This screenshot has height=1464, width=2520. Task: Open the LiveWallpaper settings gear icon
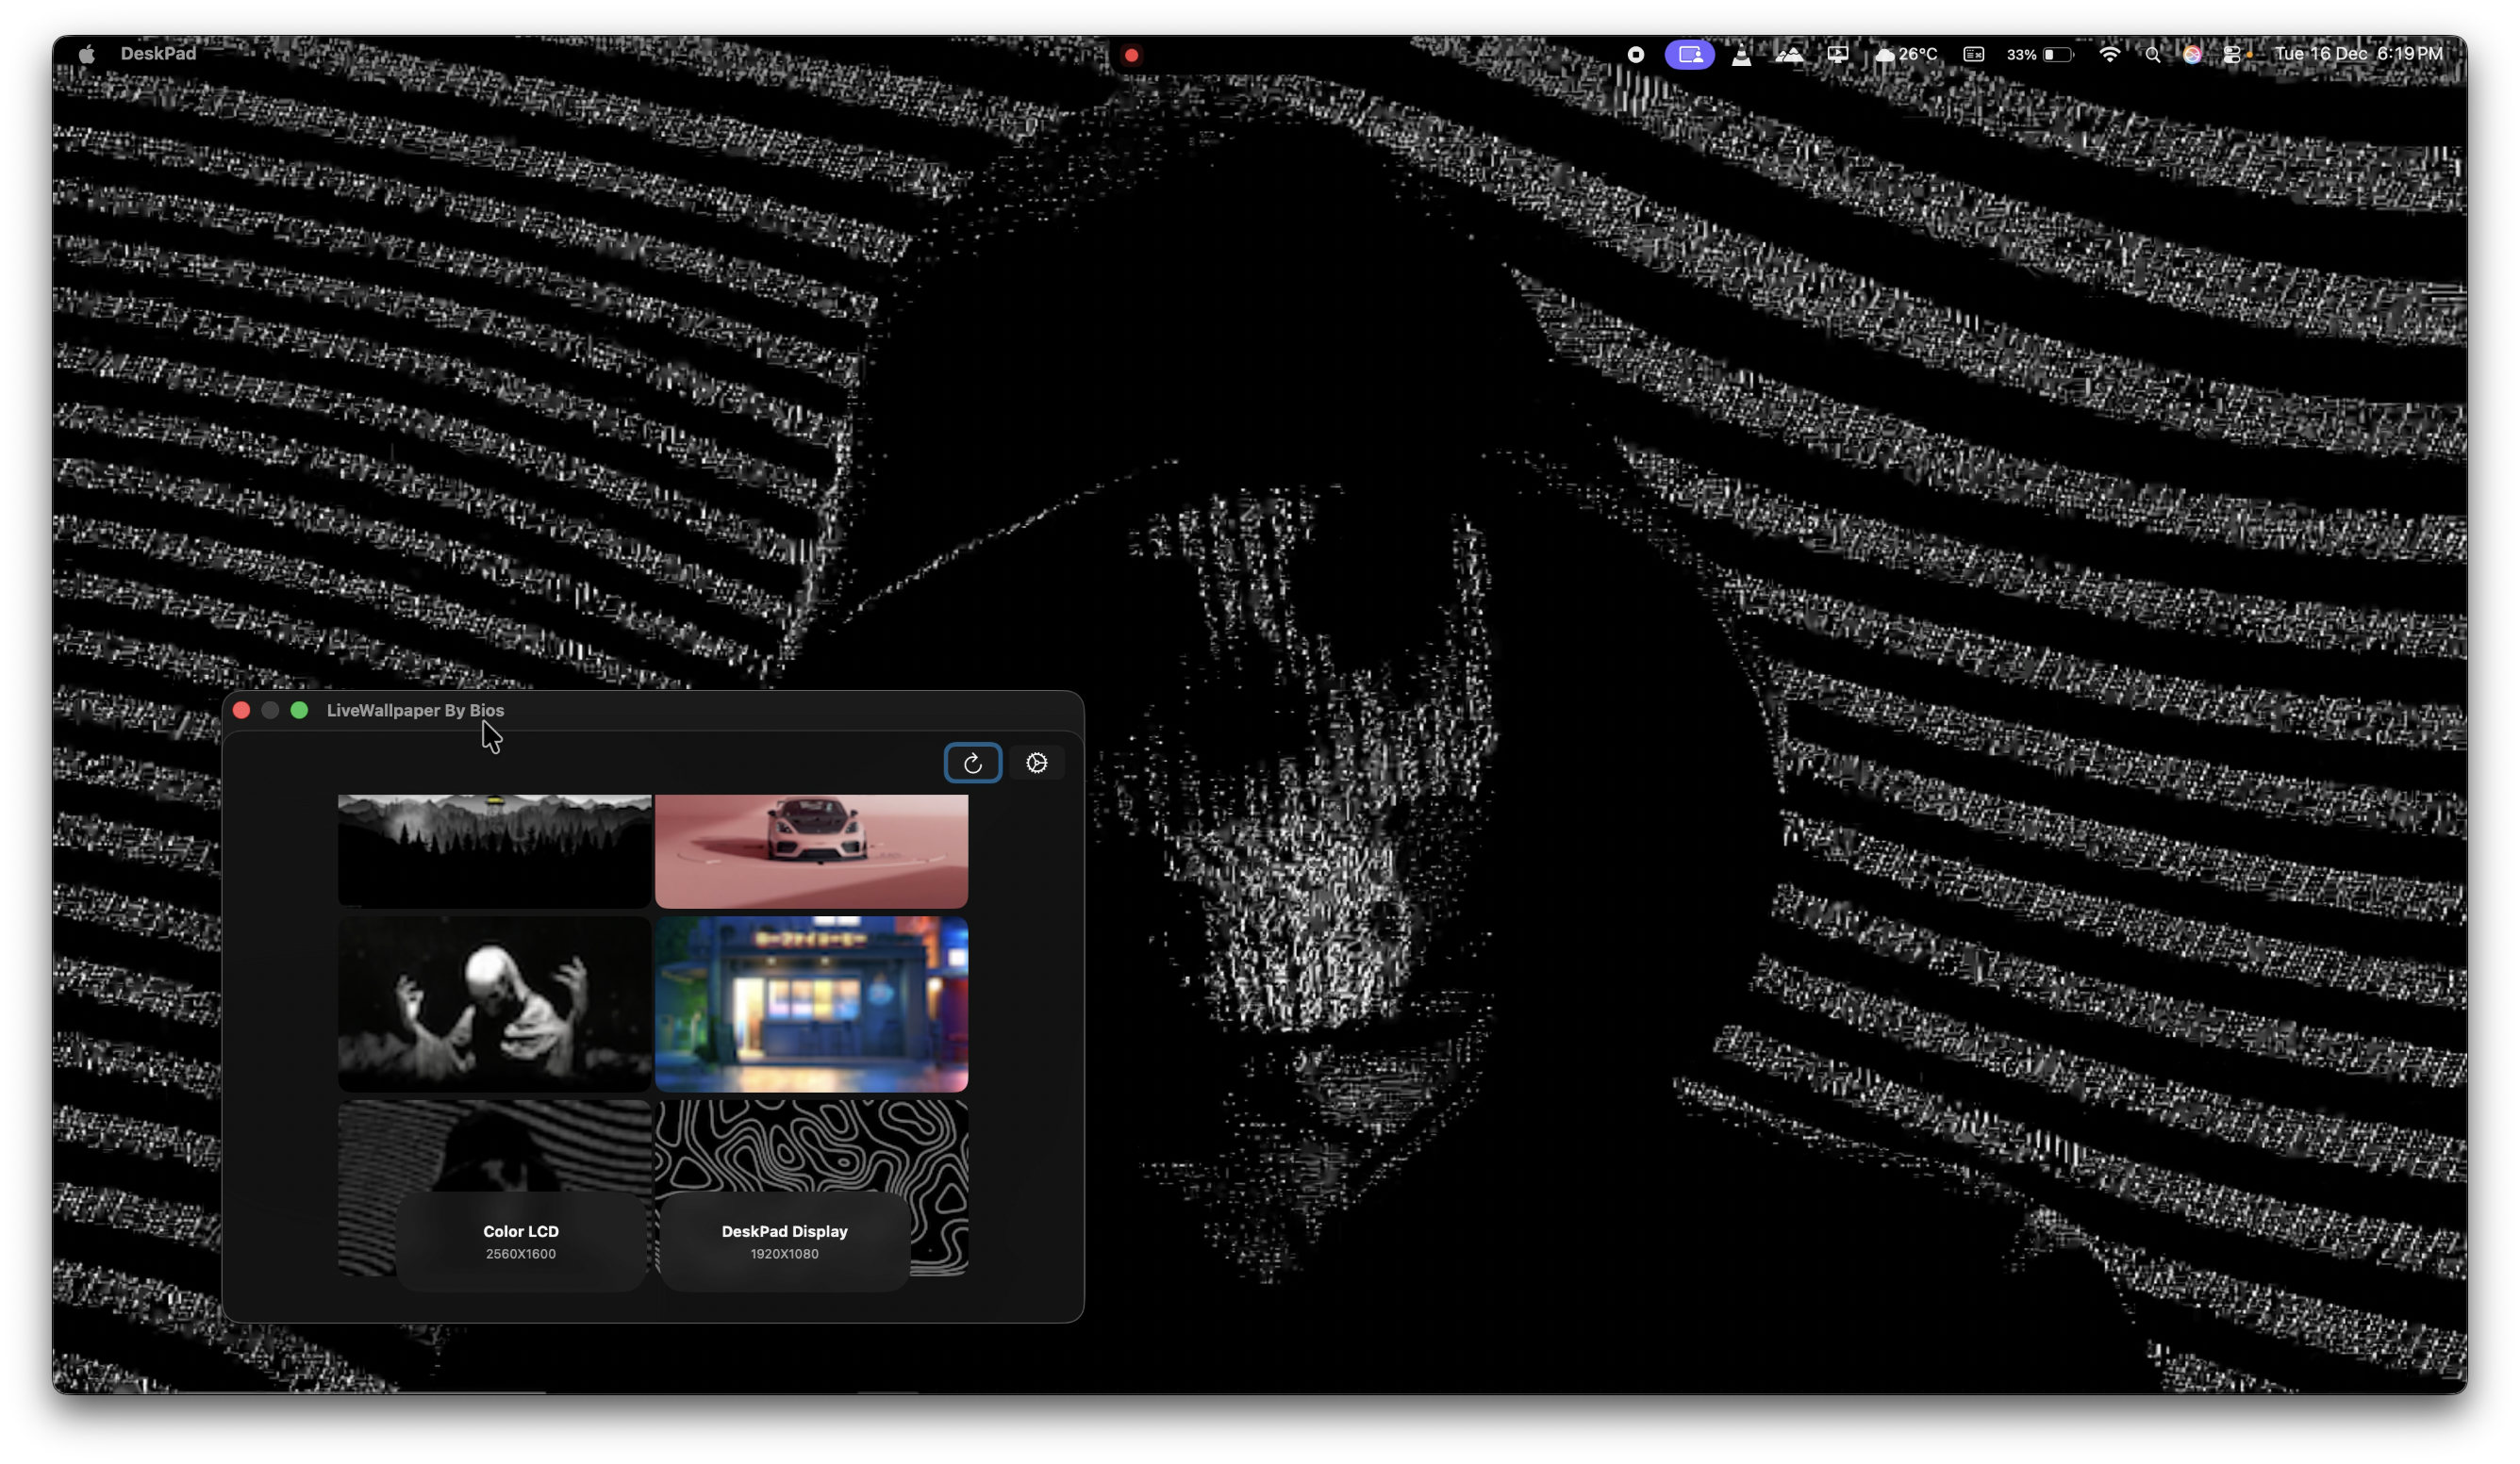1037,763
